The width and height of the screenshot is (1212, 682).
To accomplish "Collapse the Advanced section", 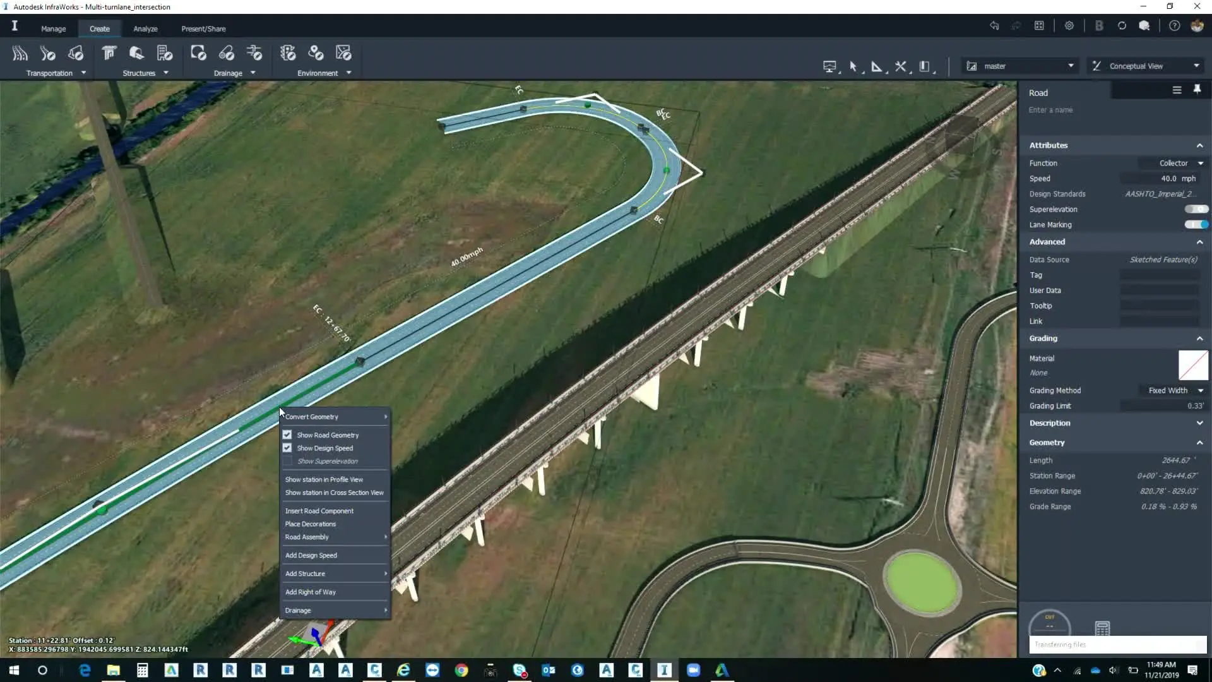I will point(1199,242).
